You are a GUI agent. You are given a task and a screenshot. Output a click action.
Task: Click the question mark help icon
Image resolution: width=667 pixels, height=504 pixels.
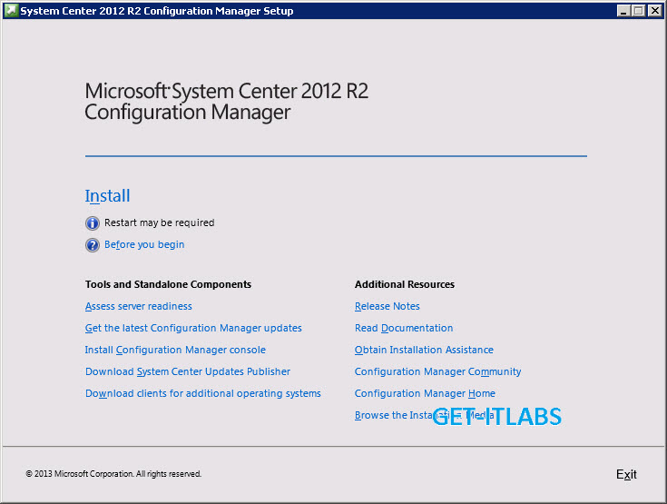[93, 245]
